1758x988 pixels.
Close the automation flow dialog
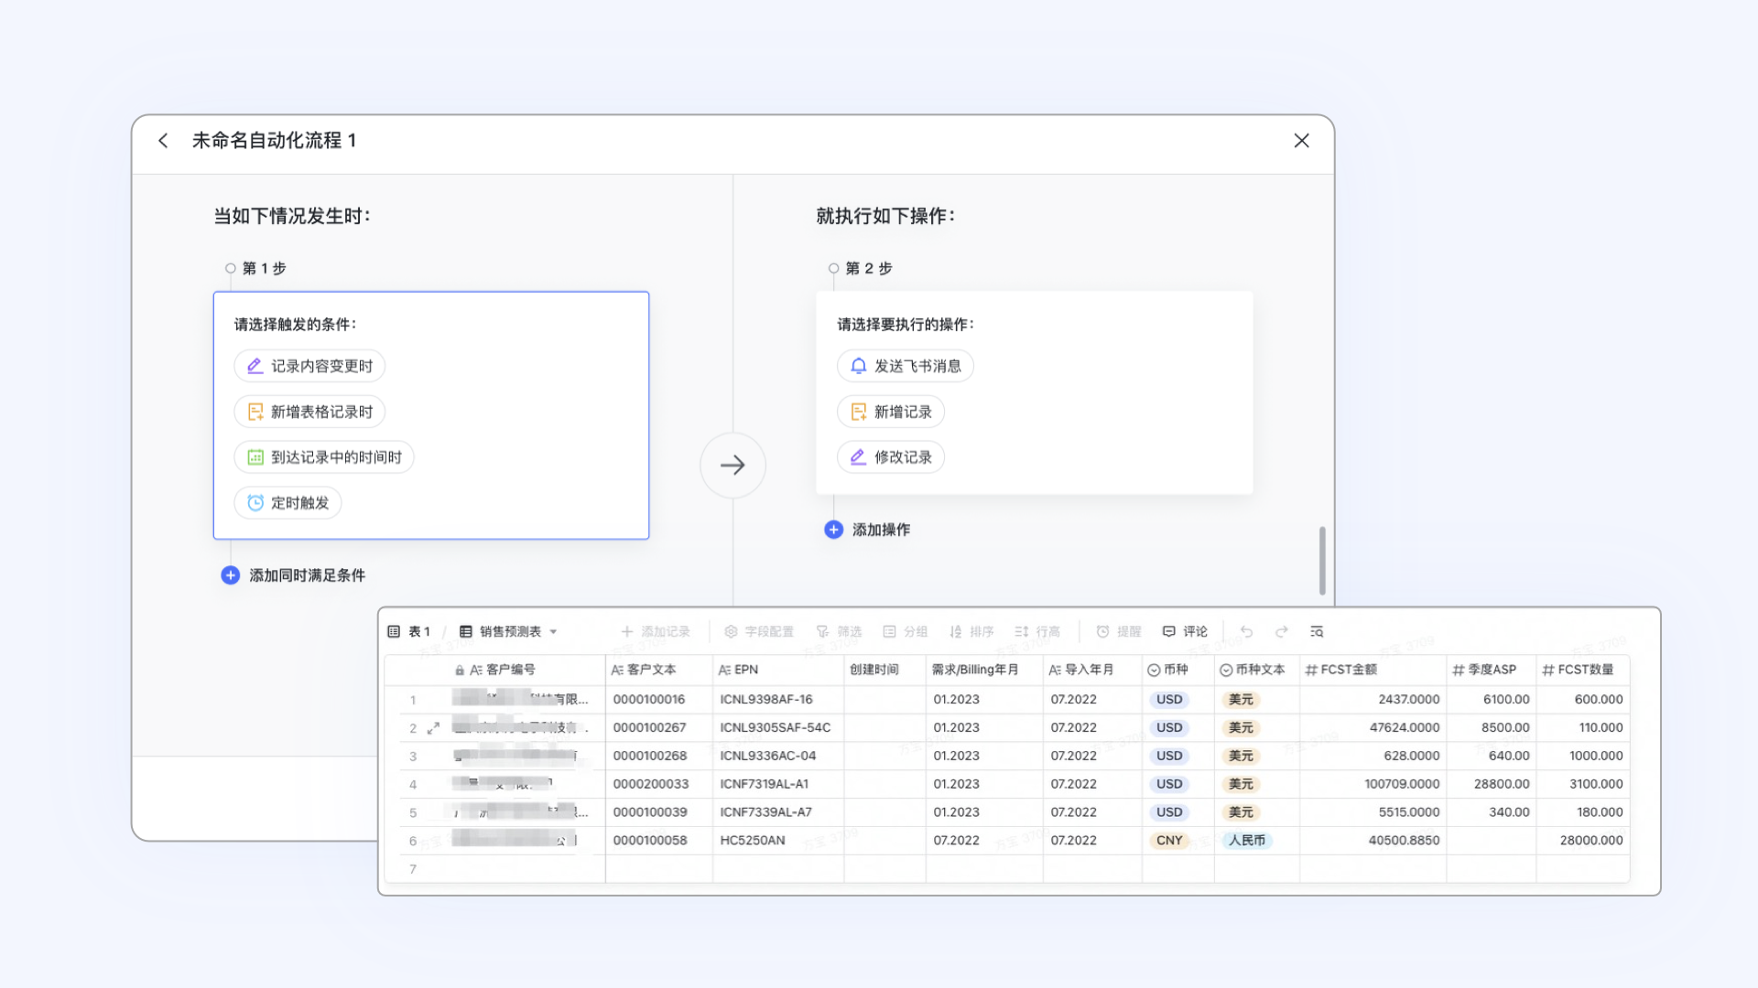point(1301,141)
